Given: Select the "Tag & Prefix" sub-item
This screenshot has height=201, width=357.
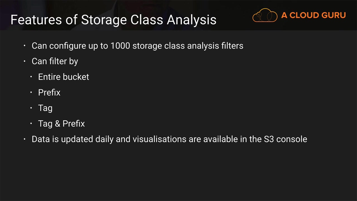Looking at the screenshot, I should pyautogui.click(x=61, y=124).
